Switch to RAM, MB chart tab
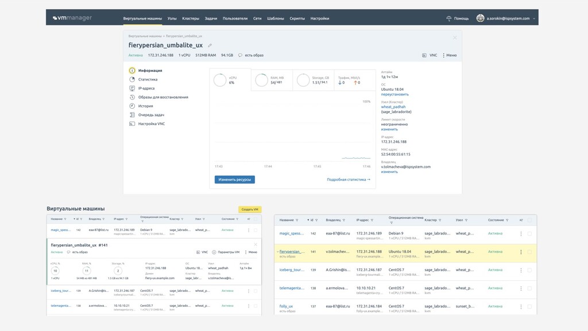Viewport: 588px width, 331px height. coord(272,80)
